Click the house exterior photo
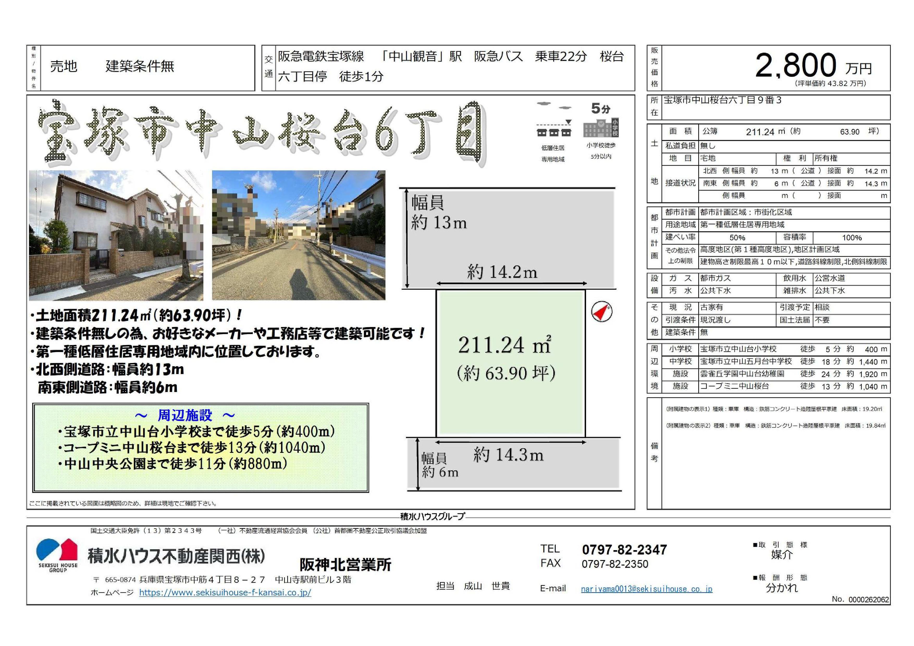 (116, 235)
